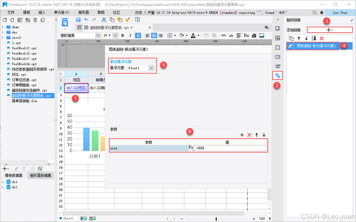Image resolution: width=356 pixels, height=222 pixels.
Task: Open the Hyperlink panel icon on side strip
Action: [x=278, y=76]
